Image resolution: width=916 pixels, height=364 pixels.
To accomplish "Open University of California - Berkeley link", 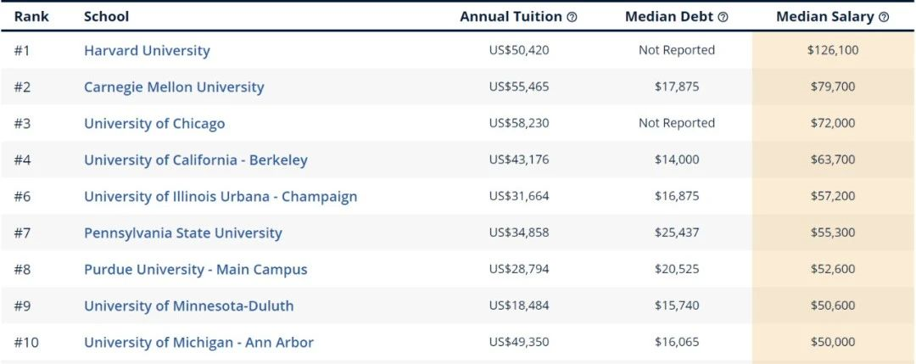I will pyautogui.click(x=196, y=160).
